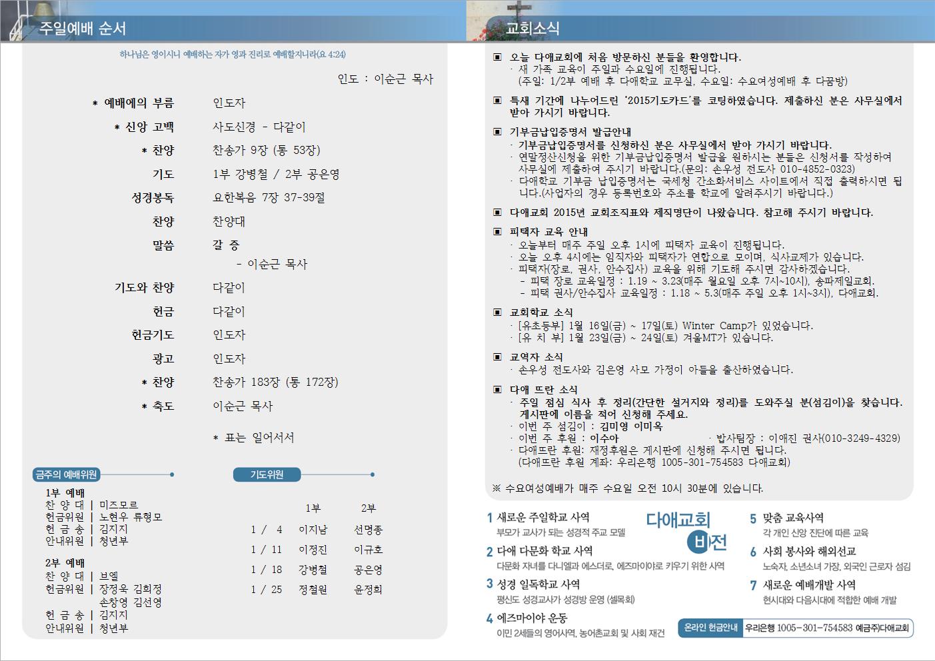The height and width of the screenshot is (661, 935).
Task: Click square bullet before 교역자 소식
Action: tap(496, 357)
